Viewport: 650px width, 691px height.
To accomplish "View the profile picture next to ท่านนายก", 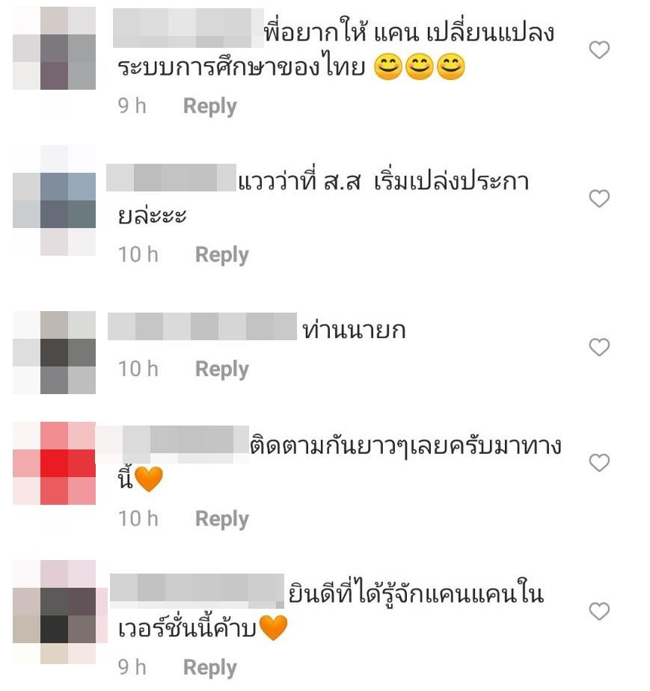I will pyautogui.click(x=54, y=352).
